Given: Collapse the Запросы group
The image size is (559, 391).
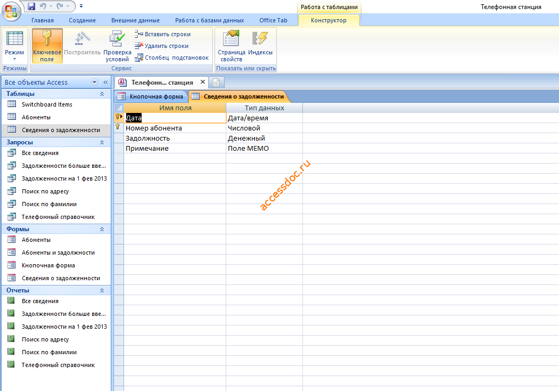Looking at the screenshot, I should pyautogui.click(x=102, y=142).
